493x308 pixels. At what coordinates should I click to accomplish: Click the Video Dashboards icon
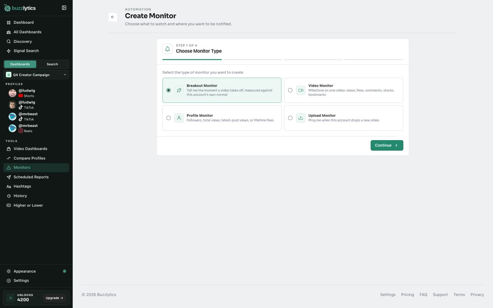(9, 149)
